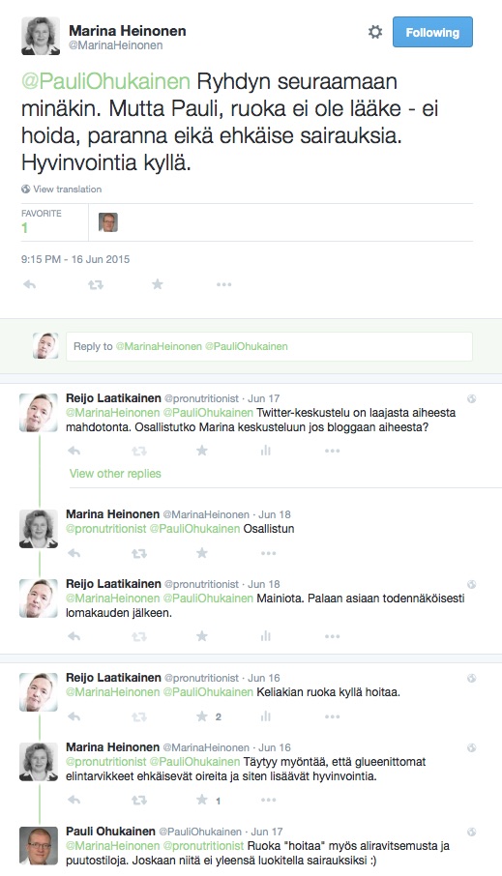Retweet the main tweet by Marina Heinonen
The image size is (502, 876).
[x=96, y=285]
